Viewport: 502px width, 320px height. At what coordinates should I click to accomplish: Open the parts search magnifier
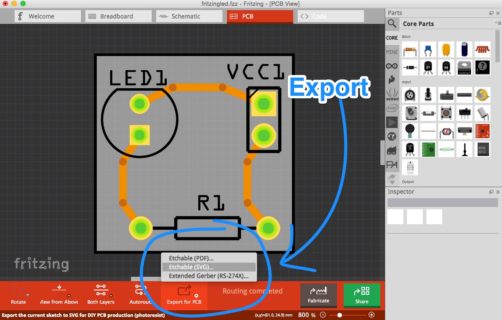pos(392,24)
